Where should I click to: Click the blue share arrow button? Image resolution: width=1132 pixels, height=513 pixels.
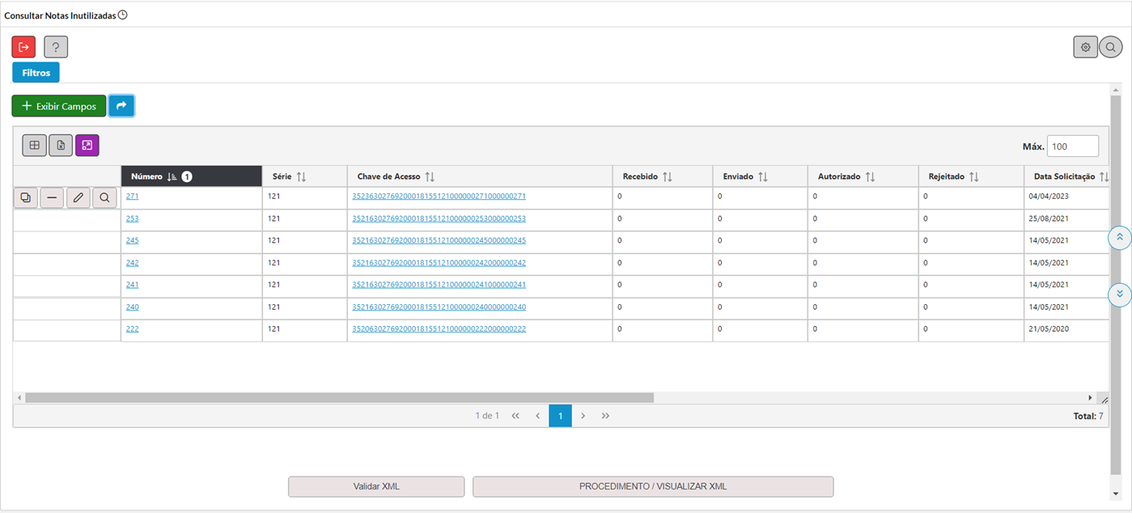(121, 106)
